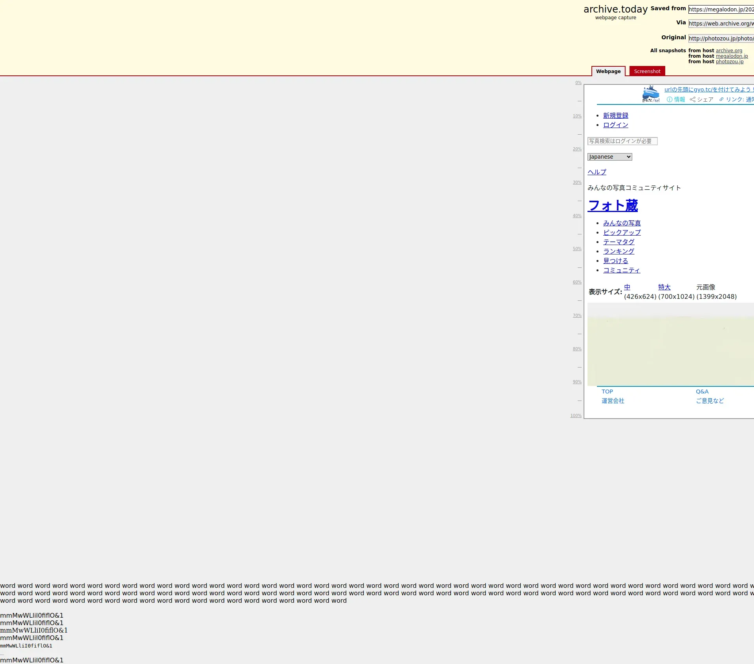This screenshot has width=754, height=664.
Task: Open the 新規登録 registration link
Action: (615, 116)
